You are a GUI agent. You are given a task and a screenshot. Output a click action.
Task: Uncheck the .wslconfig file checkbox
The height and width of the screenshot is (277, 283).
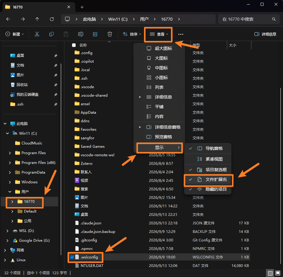pos(72,257)
